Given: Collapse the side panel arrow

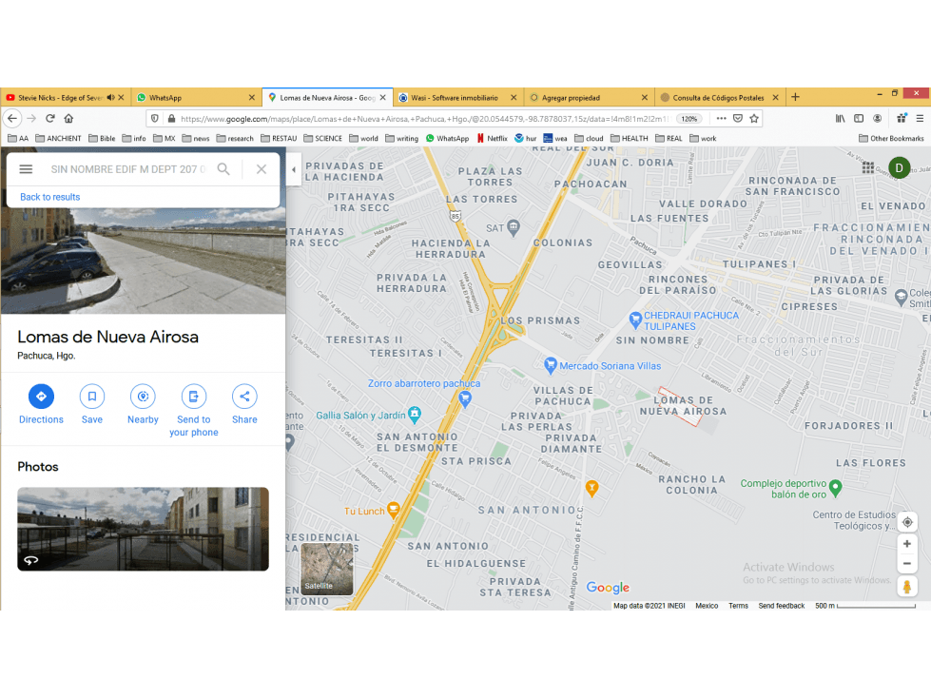Looking at the screenshot, I should 293,169.
